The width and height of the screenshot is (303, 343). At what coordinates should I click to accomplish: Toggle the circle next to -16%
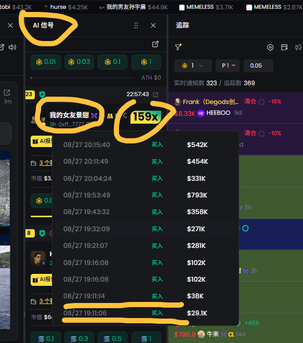[261, 102]
